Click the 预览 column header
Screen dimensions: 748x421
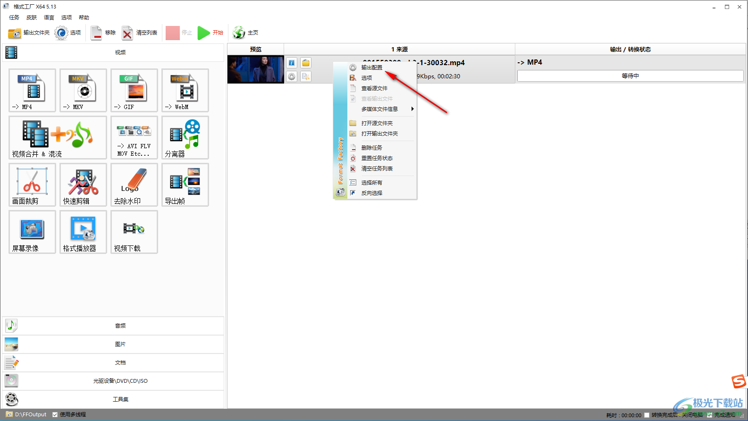(256, 49)
